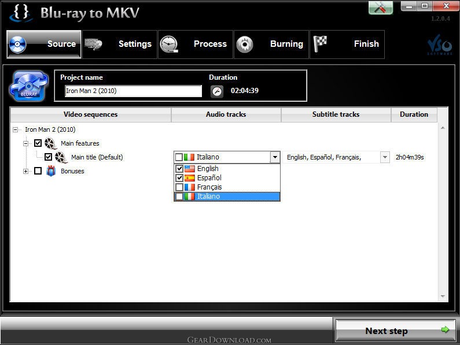This screenshot has width=460, height=345.
Task: Uncheck the Main features checkbox
Action: (x=38, y=143)
